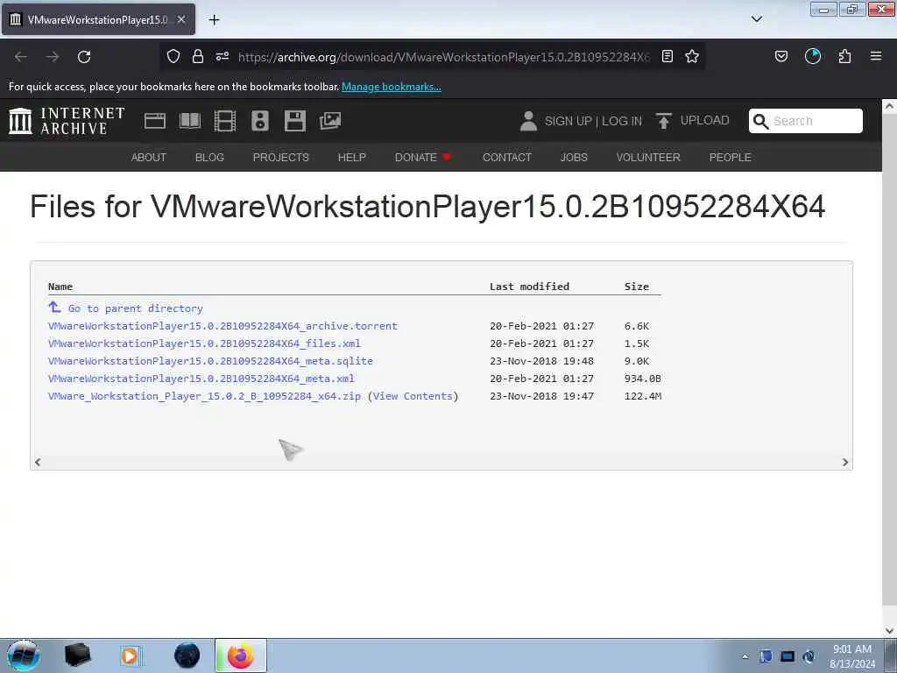Open the PROJECTS navigation item
This screenshot has width=897, height=673.
click(x=281, y=158)
